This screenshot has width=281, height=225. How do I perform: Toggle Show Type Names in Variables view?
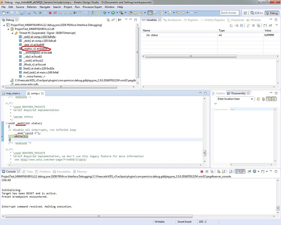[x=231, y=26]
